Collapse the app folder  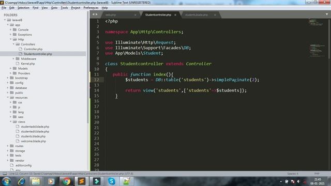[x=8, y=25]
